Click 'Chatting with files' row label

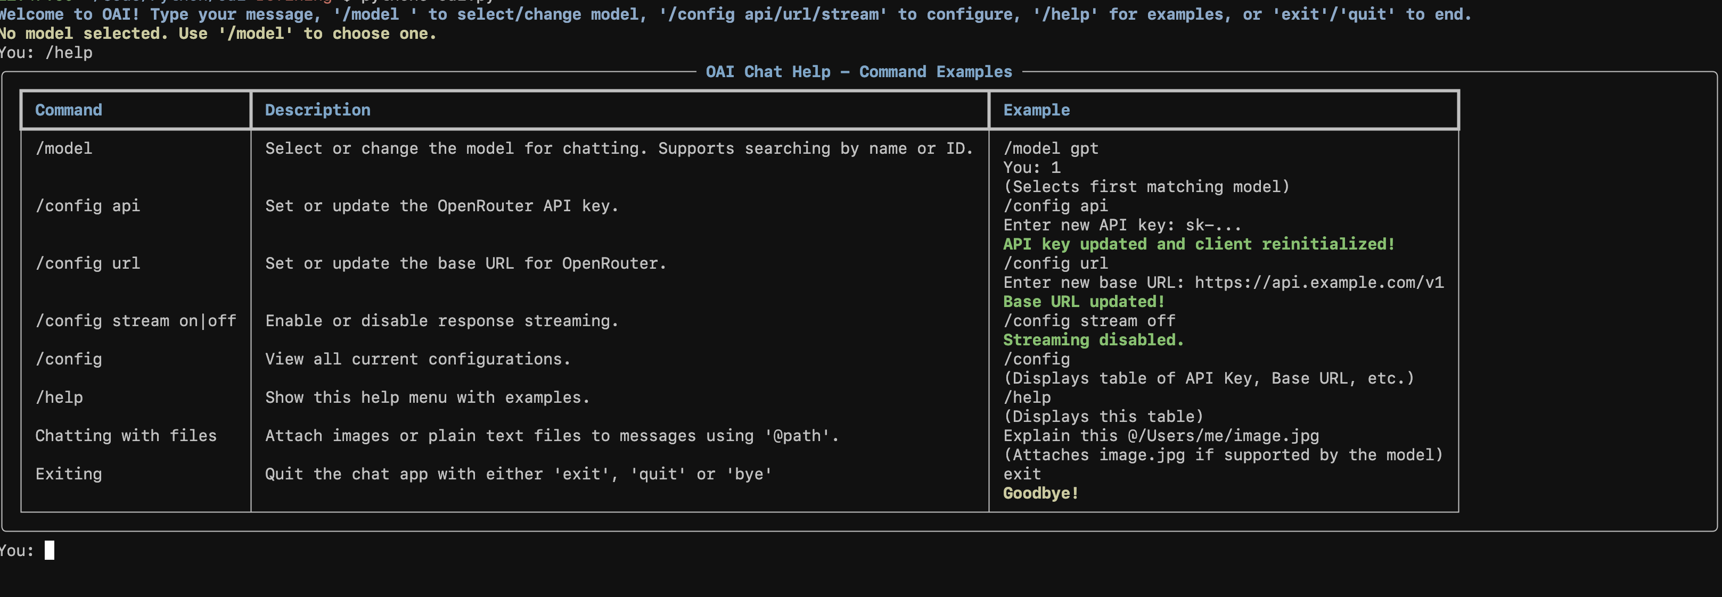[126, 435]
